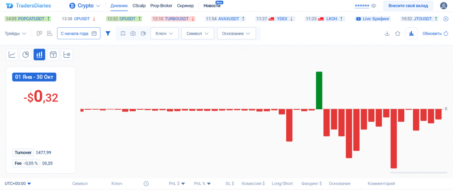Click the star favorites icon
453x190 pixels.
tap(398, 34)
